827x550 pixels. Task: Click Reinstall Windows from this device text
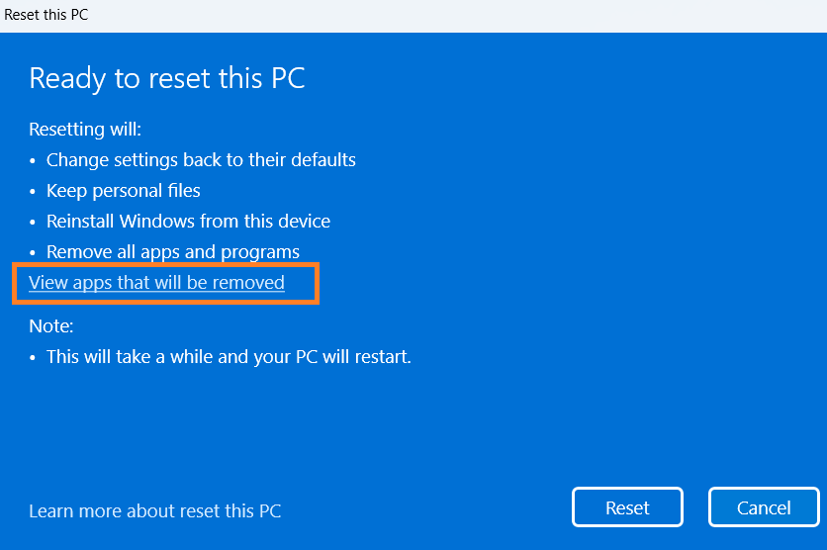(188, 221)
